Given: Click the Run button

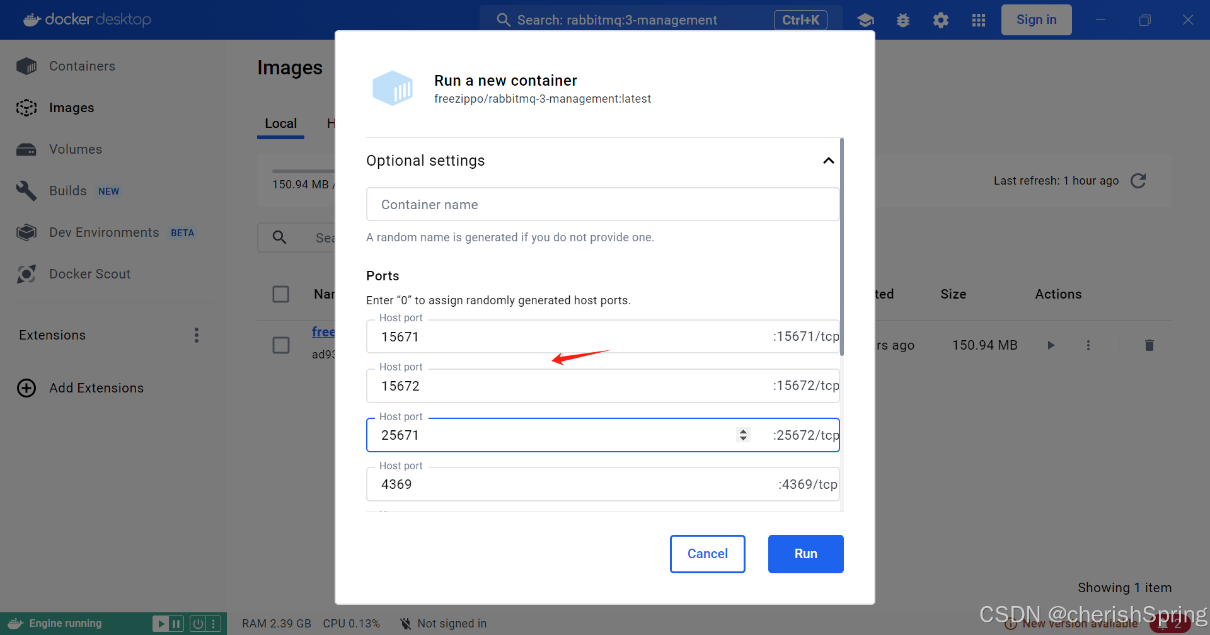Looking at the screenshot, I should pyautogui.click(x=806, y=554).
